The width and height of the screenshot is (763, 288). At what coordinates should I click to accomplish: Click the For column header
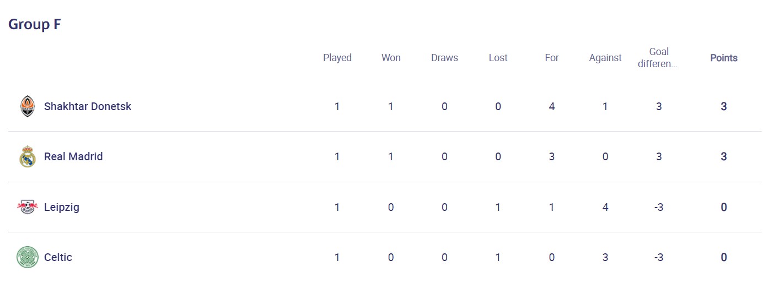tap(552, 58)
